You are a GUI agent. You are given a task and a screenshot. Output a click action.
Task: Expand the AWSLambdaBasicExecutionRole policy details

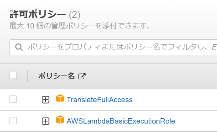(46, 121)
